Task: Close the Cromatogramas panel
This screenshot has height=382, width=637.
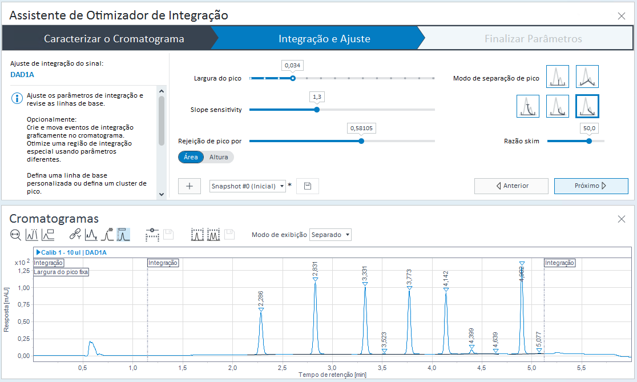Action: [x=622, y=219]
